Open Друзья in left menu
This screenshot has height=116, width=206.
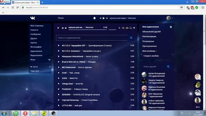33,38
